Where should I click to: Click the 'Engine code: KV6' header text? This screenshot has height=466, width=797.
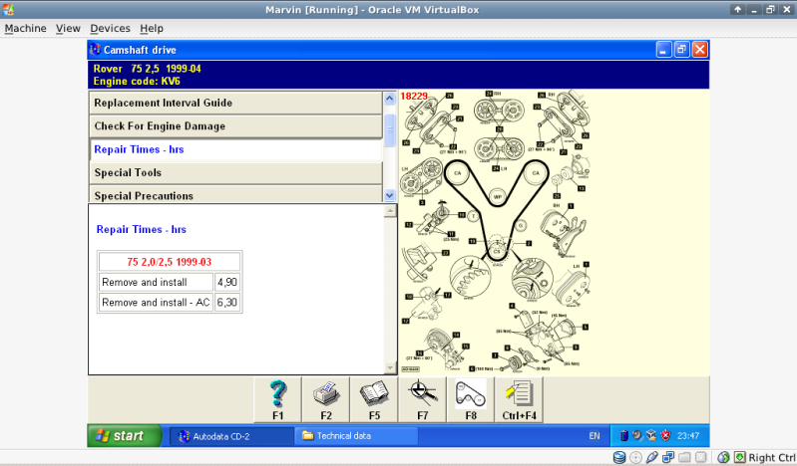click(x=137, y=82)
